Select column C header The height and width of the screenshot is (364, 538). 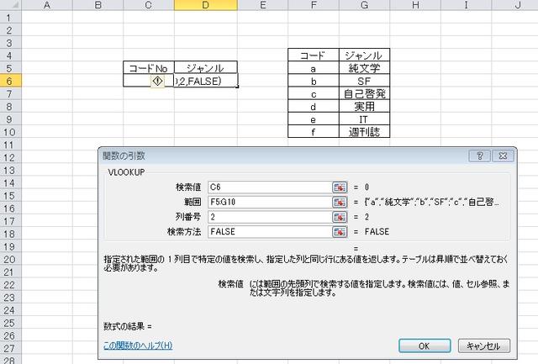pyautogui.click(x=149, y=5)
